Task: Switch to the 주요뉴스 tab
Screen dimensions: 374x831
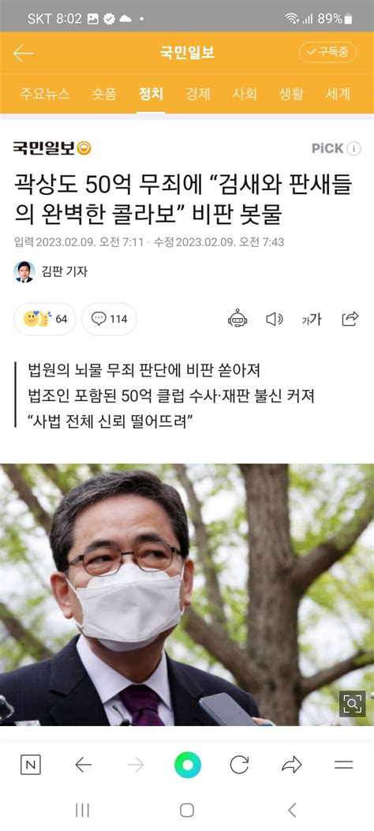Action: pyautogui.click(x=44, y=95)
